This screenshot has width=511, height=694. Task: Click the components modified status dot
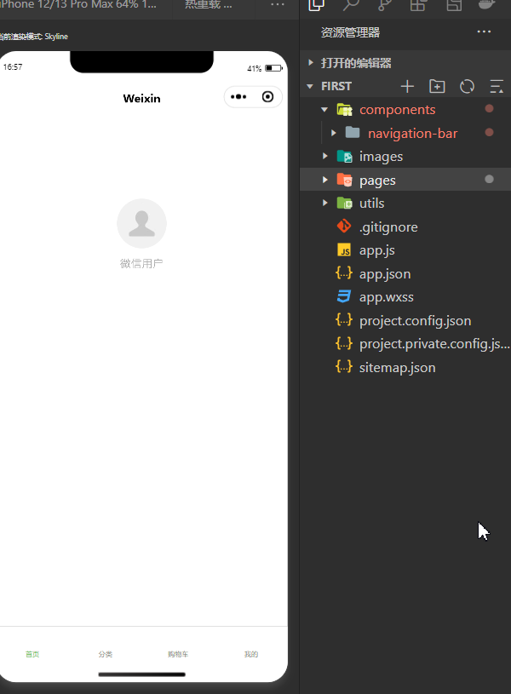(x=489, y=108)
